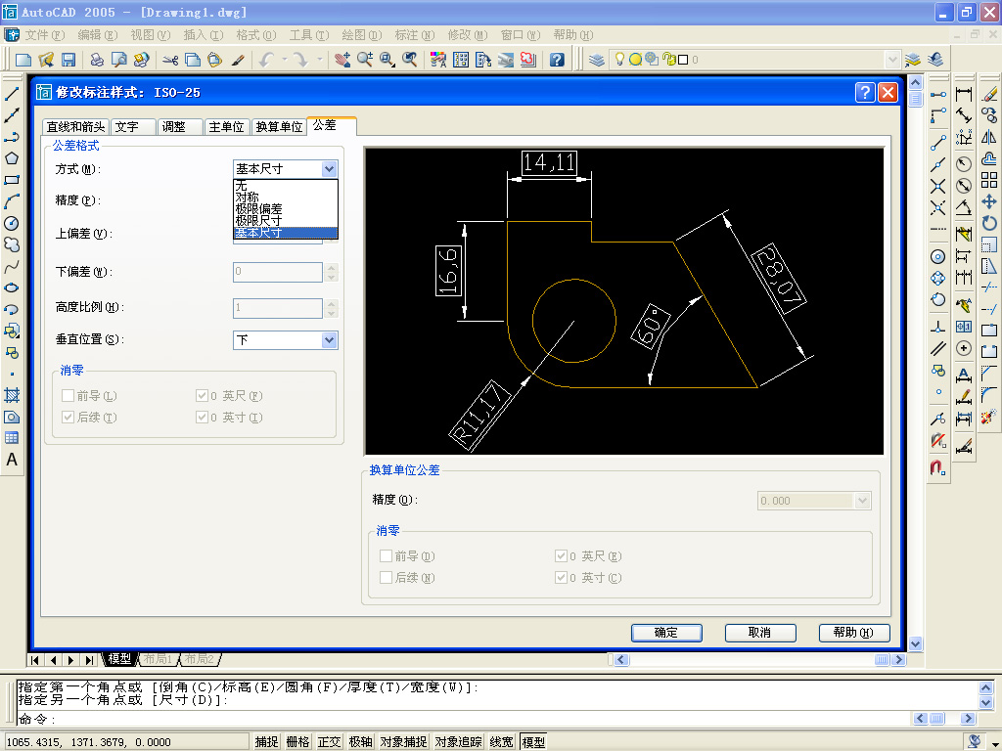The height and width of the screenshot is (751, 1002).
Task: Select the Rectangle draw tool
Action: click(12, 180)
